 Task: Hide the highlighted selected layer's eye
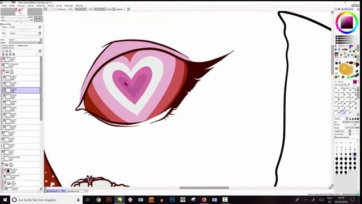pos(4,89)
